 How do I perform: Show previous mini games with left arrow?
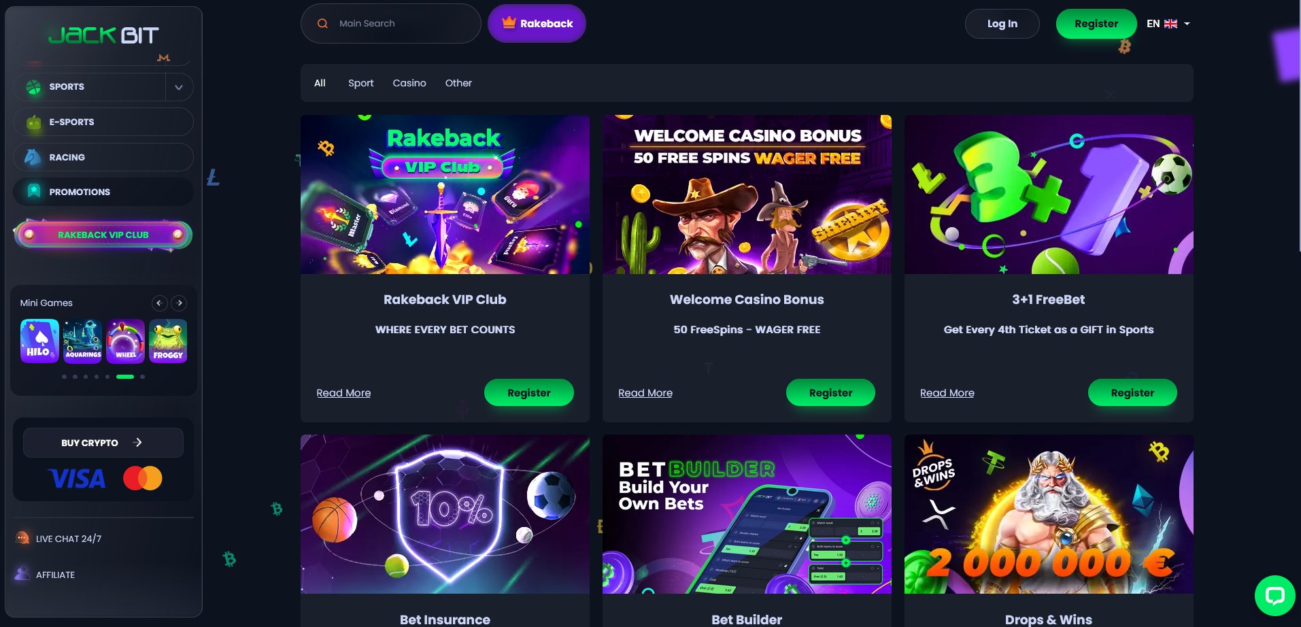(159, 303)
